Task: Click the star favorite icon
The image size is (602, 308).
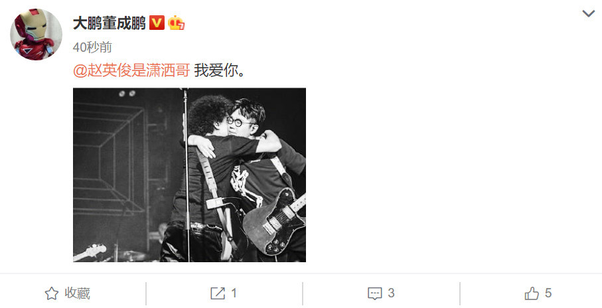Action: pyautogui.click(x=52, y=293)
